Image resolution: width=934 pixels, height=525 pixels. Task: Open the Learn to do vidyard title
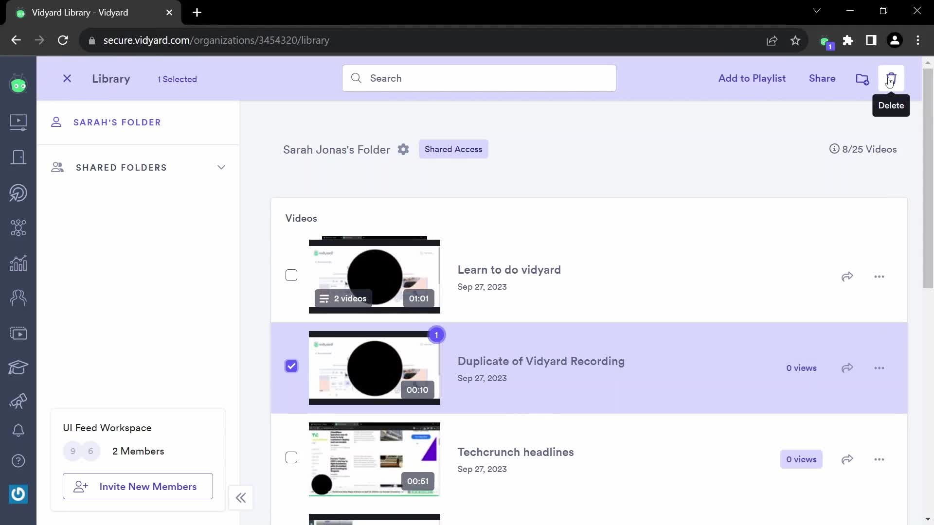click(509, 270)
